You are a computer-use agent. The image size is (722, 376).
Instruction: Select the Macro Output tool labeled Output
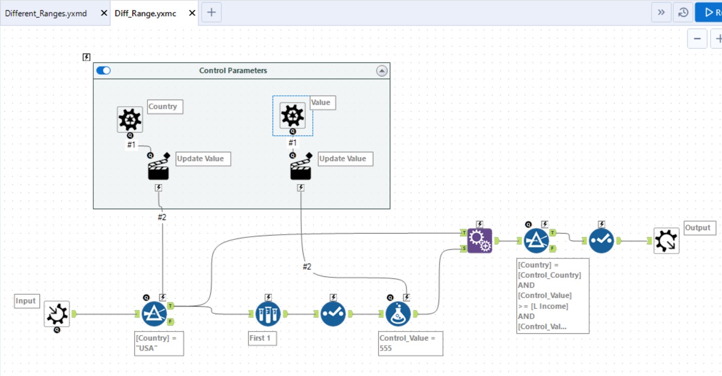click(666, 241)
